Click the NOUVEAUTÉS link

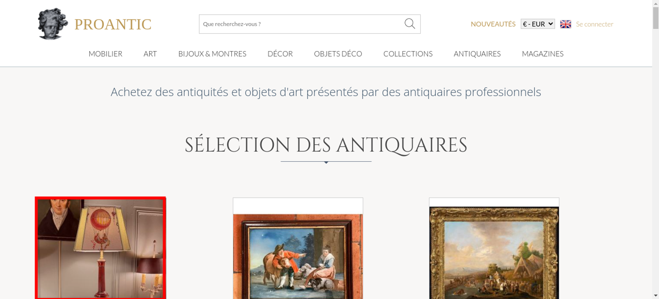pos(493,24)
